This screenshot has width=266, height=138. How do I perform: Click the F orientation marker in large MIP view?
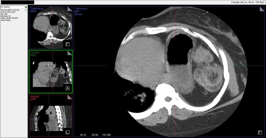(x=260, y=132)
